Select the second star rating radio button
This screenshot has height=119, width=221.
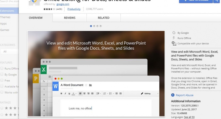(x=2, y=115)
